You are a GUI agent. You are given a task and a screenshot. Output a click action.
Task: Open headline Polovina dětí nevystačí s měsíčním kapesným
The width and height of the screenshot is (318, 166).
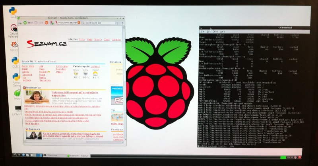(75, 94)
